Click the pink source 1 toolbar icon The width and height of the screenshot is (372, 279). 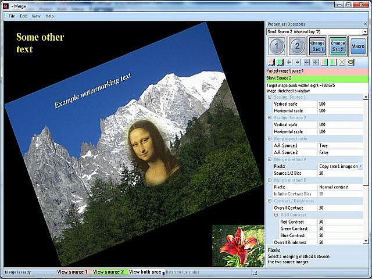coord(271,62)
